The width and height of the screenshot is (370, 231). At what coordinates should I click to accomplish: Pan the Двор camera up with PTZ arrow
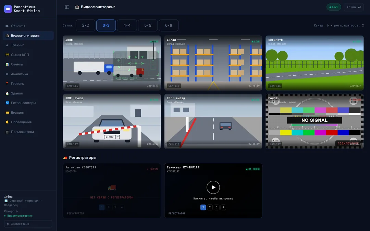pyautogui.click(x=136, y=57)
